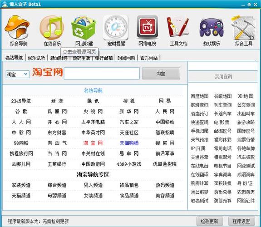This screenshot has width=261, height=227.
Task: Open the 定时提醒 clock icon
Action: tap(116, 28)
